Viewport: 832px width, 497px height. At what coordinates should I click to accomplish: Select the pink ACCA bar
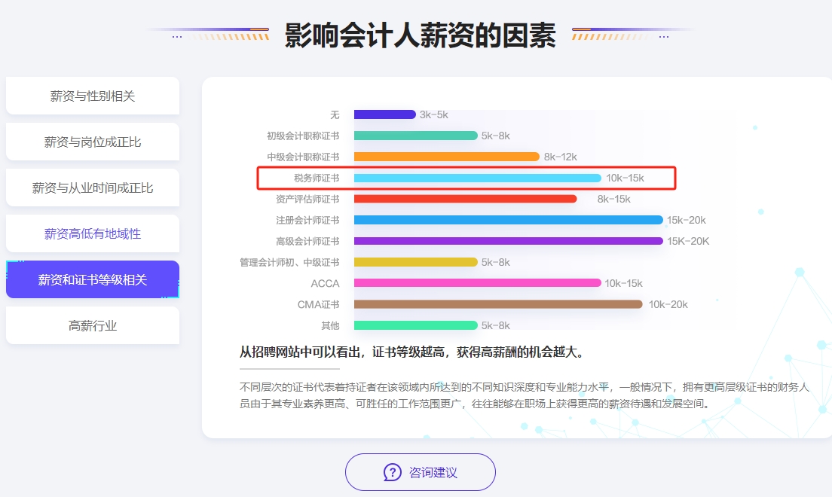click(477, 283)
